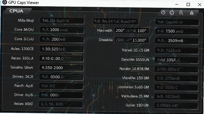Click the top center field containing fm.54
The width and height of the screenshot is (204, 114).
click(x=116, y=21)
